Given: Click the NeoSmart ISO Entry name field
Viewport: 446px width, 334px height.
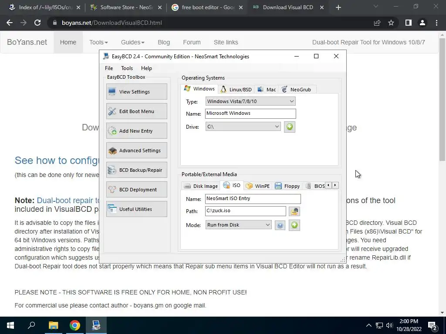Looking at the screenshot, I should [x=253, y=199].
